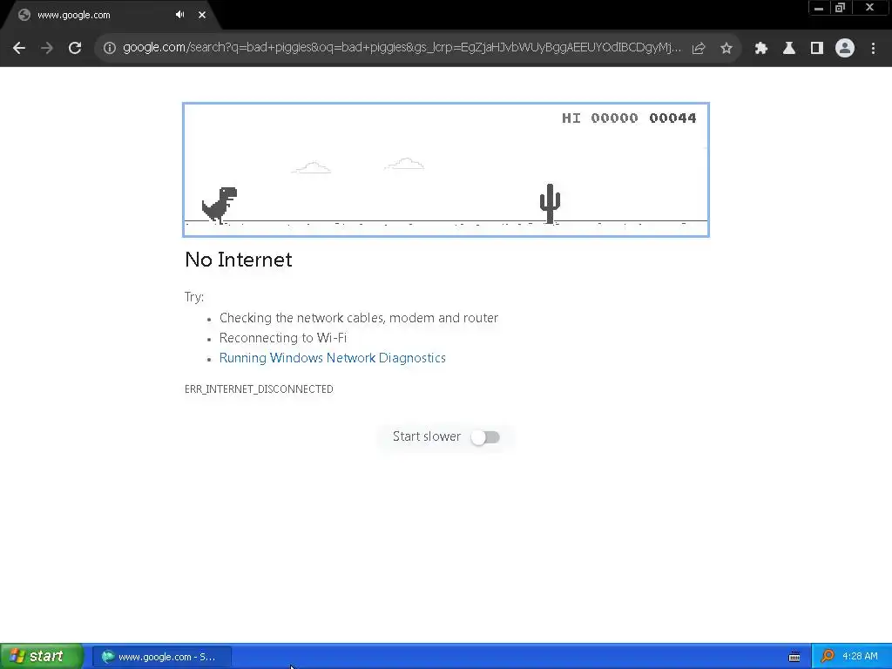Open the Windows Start menu
892x669 pixels.
(42, 656)
